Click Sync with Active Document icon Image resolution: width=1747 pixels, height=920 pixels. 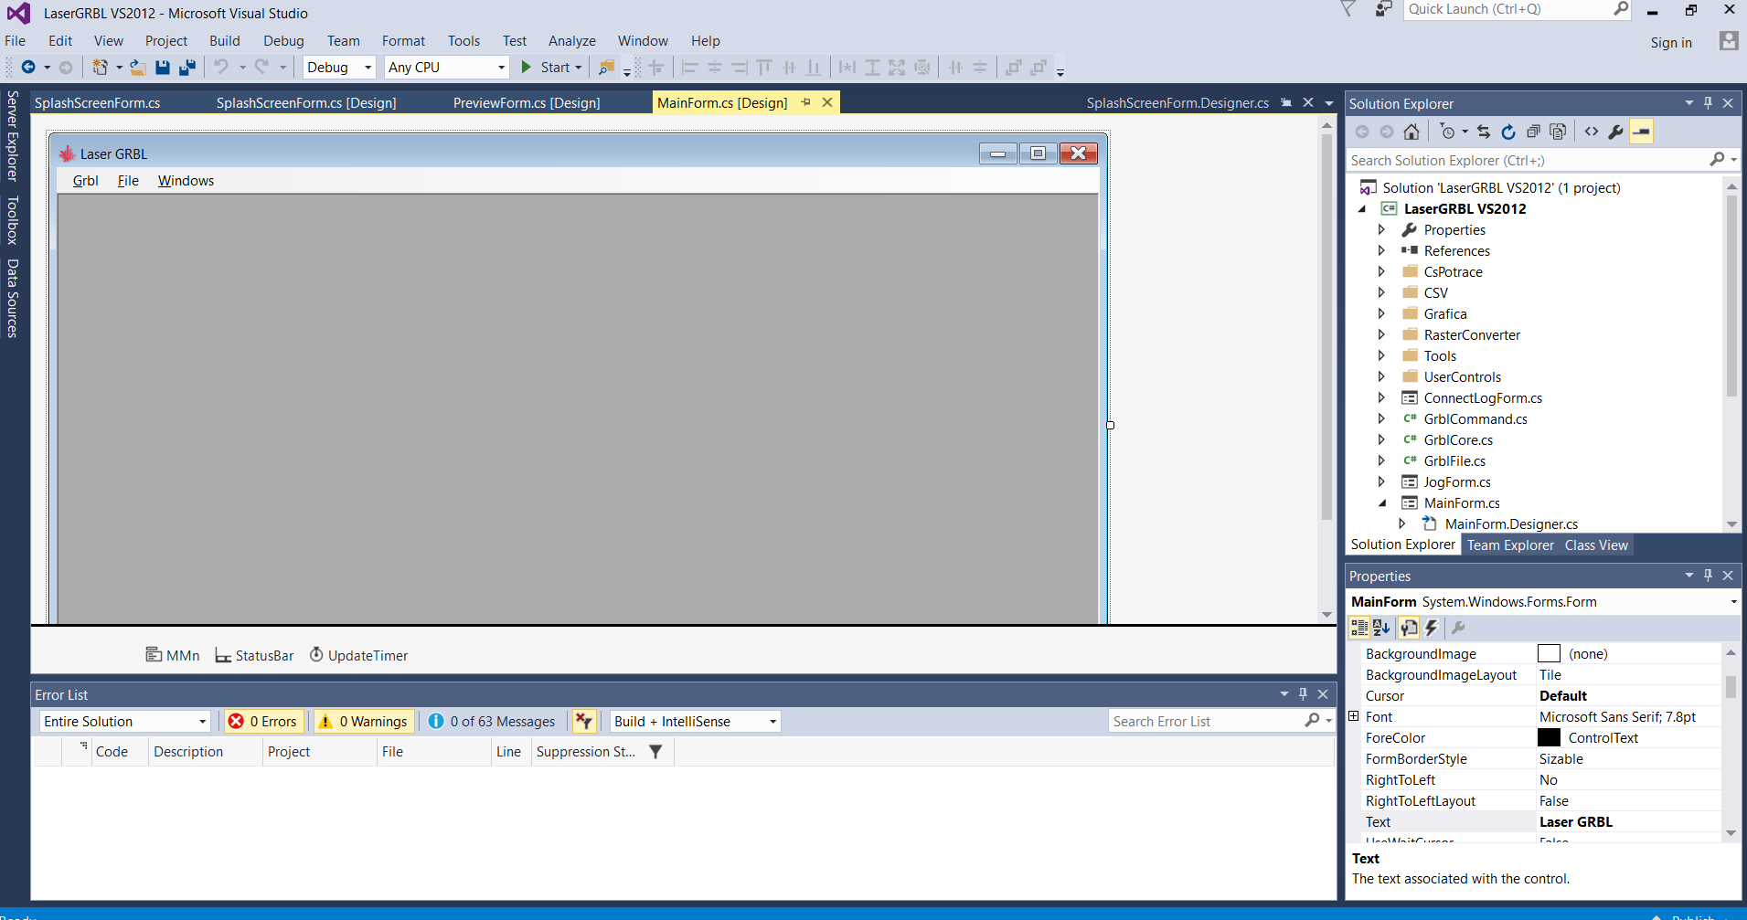tap(1484, 132)
